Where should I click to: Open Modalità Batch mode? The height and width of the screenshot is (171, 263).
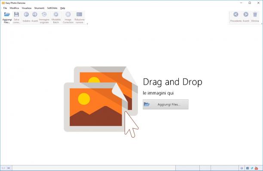56,18
